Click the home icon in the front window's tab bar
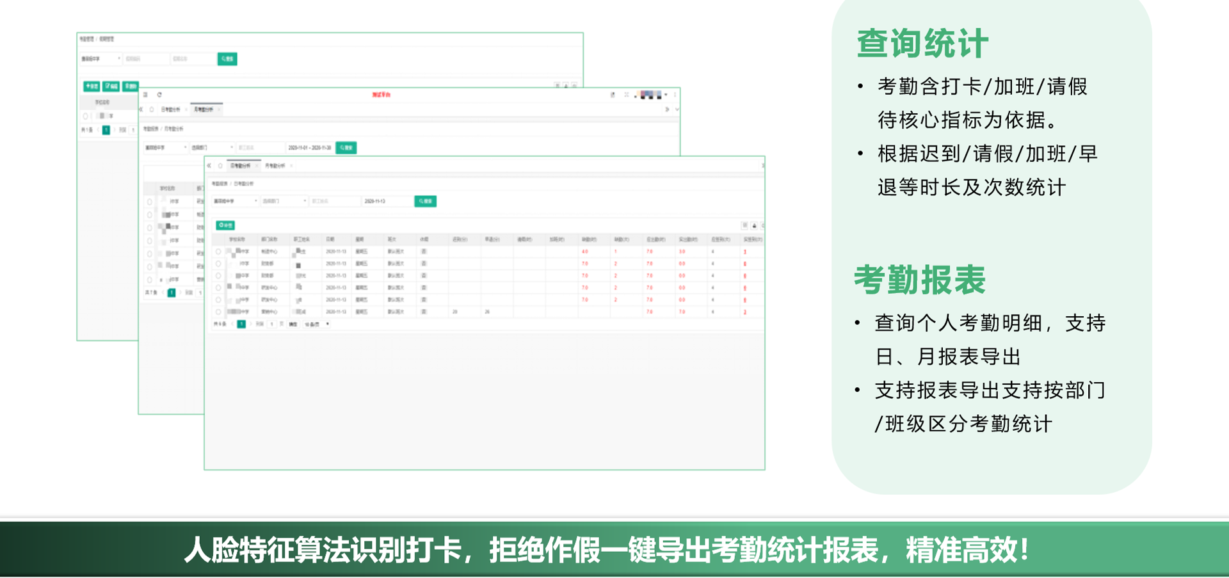This screenshot has width=1229, height=578. 220,166
